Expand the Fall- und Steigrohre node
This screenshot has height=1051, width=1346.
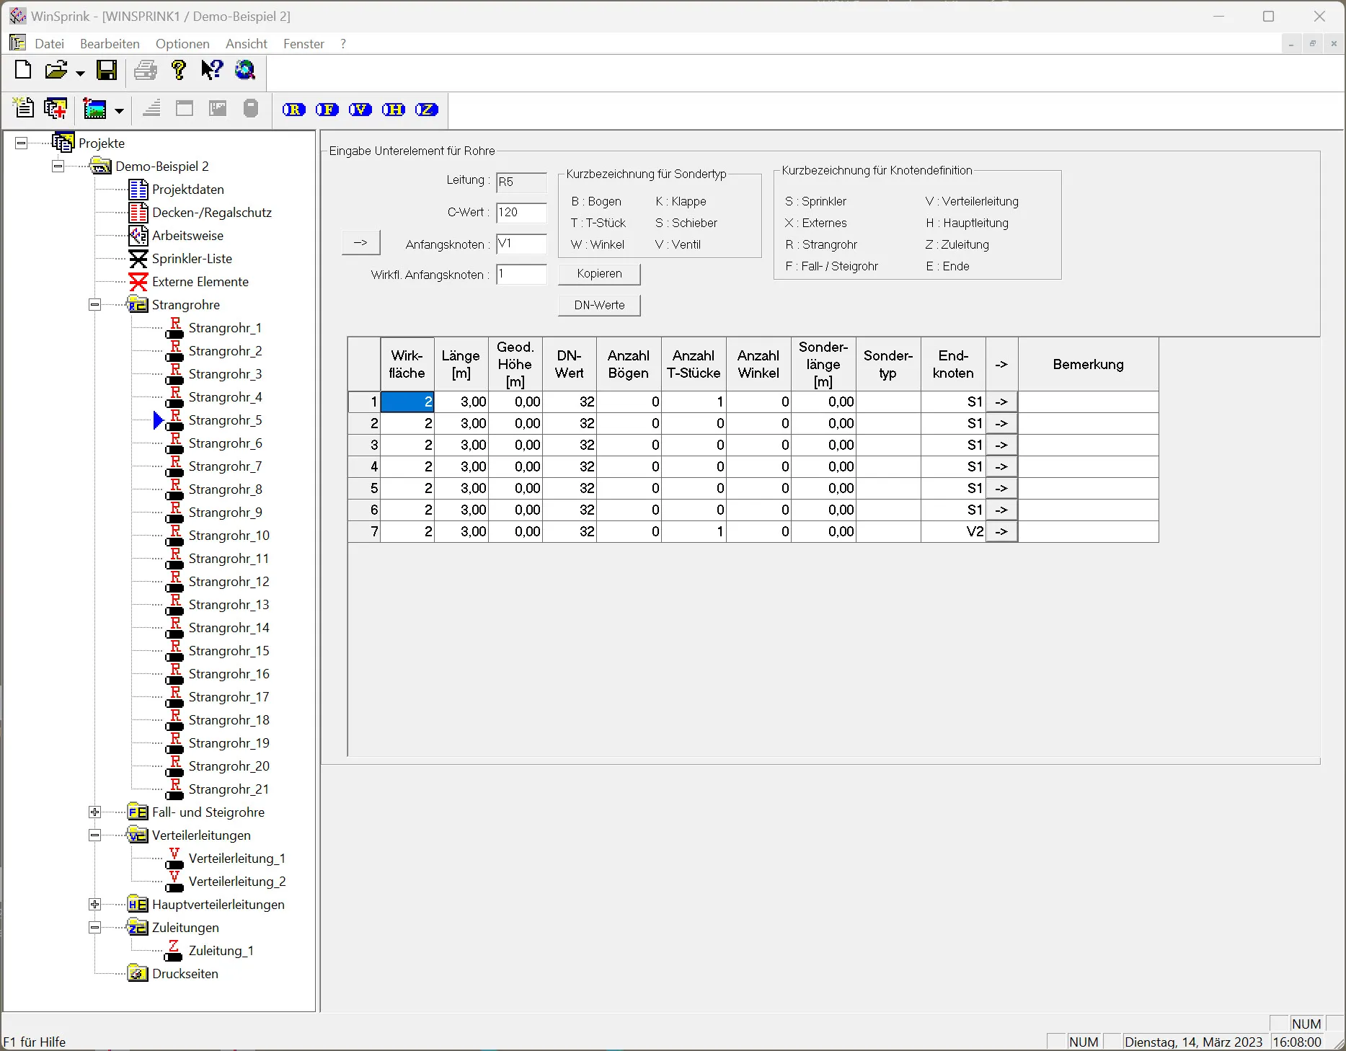pyautogui.click(x=94, y=812)
